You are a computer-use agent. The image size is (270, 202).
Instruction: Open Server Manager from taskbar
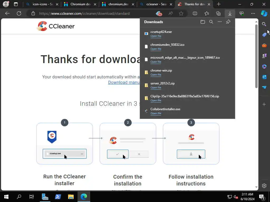pyautogui.click(x=45, y=197)
